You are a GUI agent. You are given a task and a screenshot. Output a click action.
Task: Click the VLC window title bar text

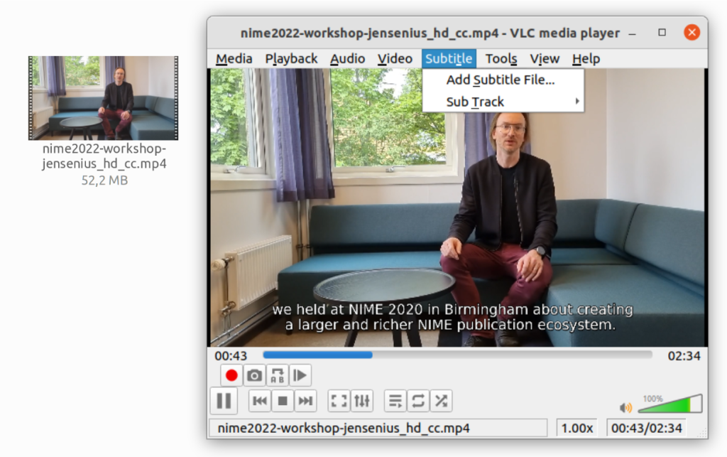430,33
